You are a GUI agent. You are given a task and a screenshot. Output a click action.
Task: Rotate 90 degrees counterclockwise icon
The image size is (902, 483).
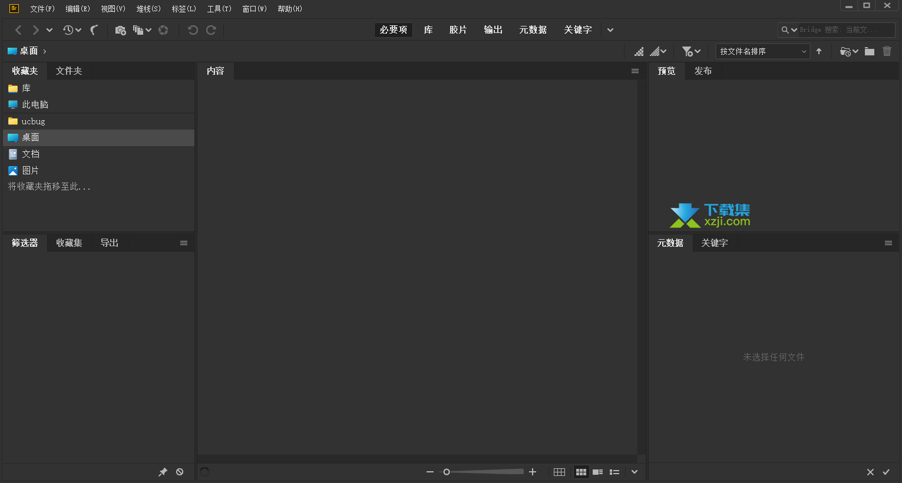coord(193,30)
